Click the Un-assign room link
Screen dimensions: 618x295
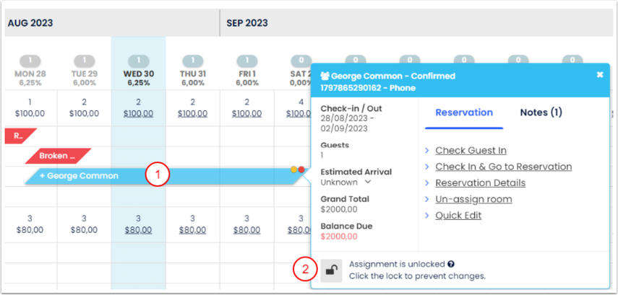[x=473, y=199]
